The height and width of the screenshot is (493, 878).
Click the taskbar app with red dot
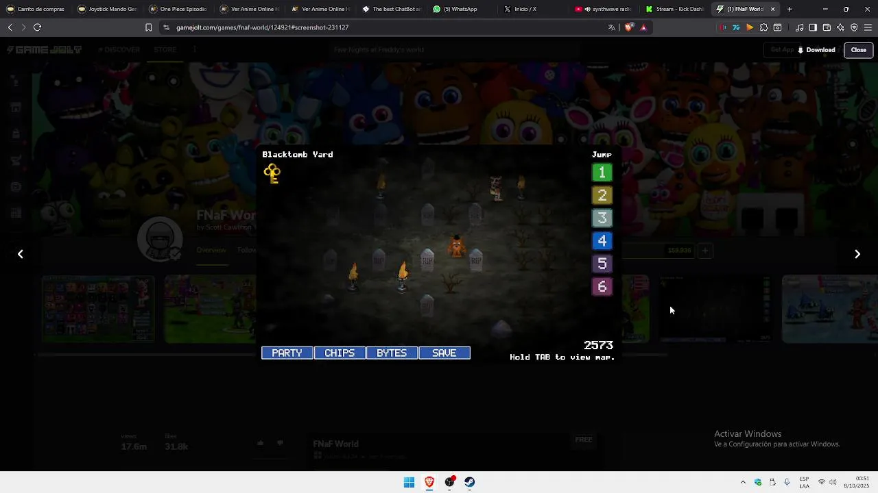[x=449, y=482]
